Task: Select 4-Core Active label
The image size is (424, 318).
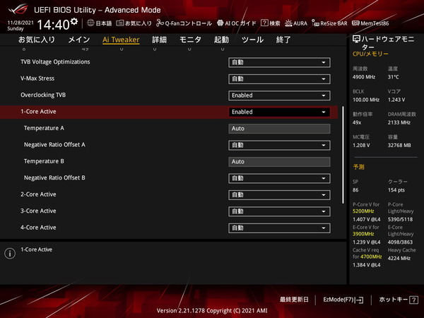Action: tap(38, 228)
